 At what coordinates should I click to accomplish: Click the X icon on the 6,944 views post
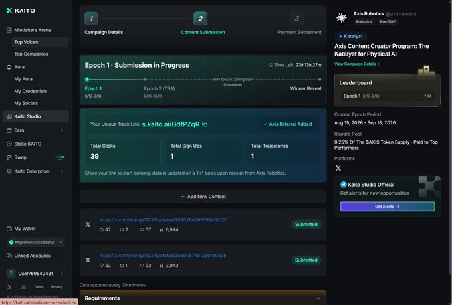click(88, 225)
